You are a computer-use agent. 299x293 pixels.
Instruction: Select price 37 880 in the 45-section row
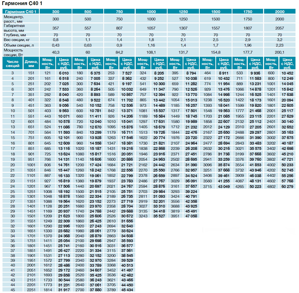coord(95,290)
